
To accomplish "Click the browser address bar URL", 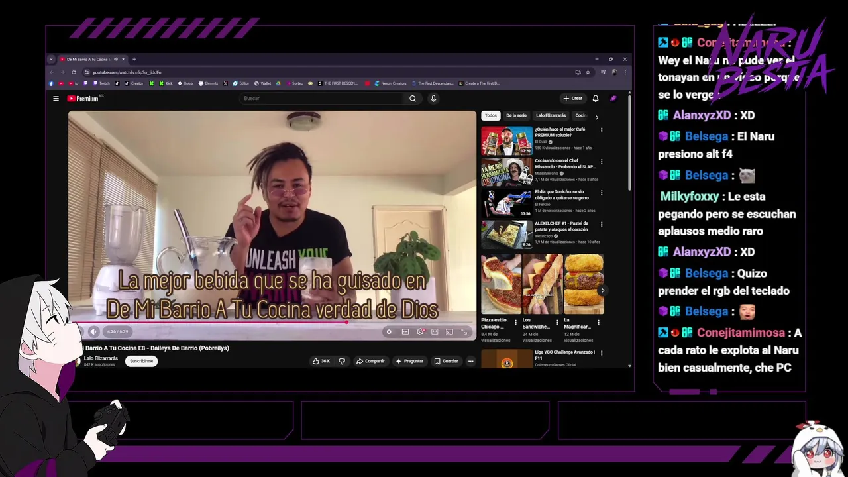I will point(127,72).
